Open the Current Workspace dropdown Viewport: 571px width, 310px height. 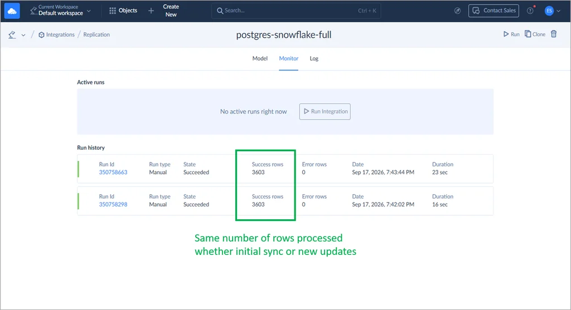(60, 10)
